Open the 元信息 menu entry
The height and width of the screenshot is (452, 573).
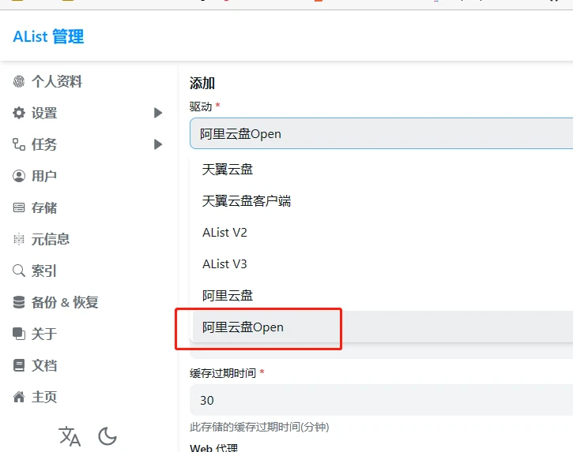coord(51,239)
